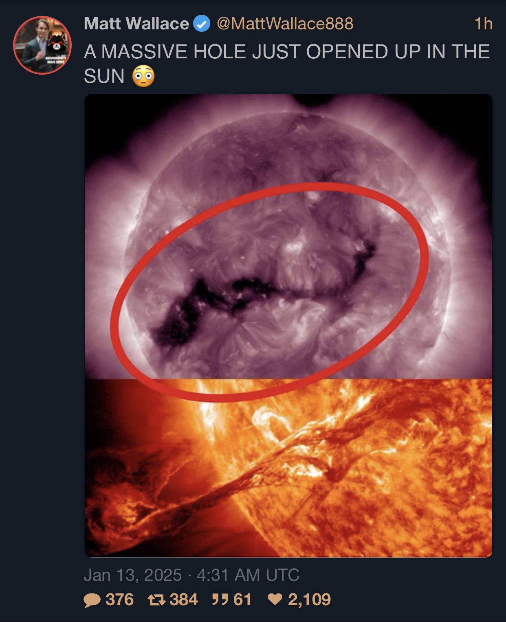Open the orange solar filament image
The height and width of the screenshot is (622, 506).
pyautogui.click(x=288, y=468)
